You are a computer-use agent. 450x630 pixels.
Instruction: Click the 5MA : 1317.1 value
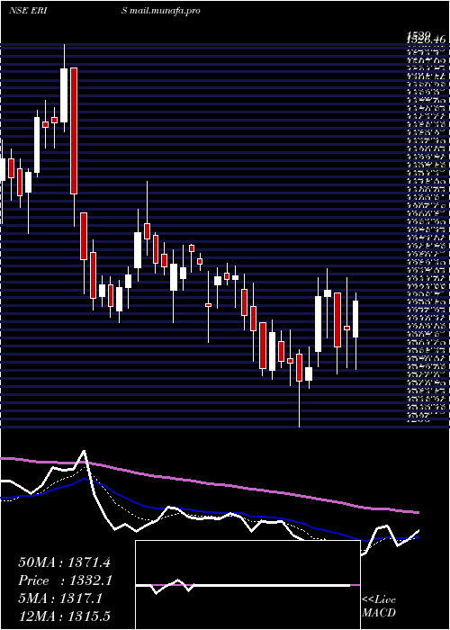coord(60,598)
